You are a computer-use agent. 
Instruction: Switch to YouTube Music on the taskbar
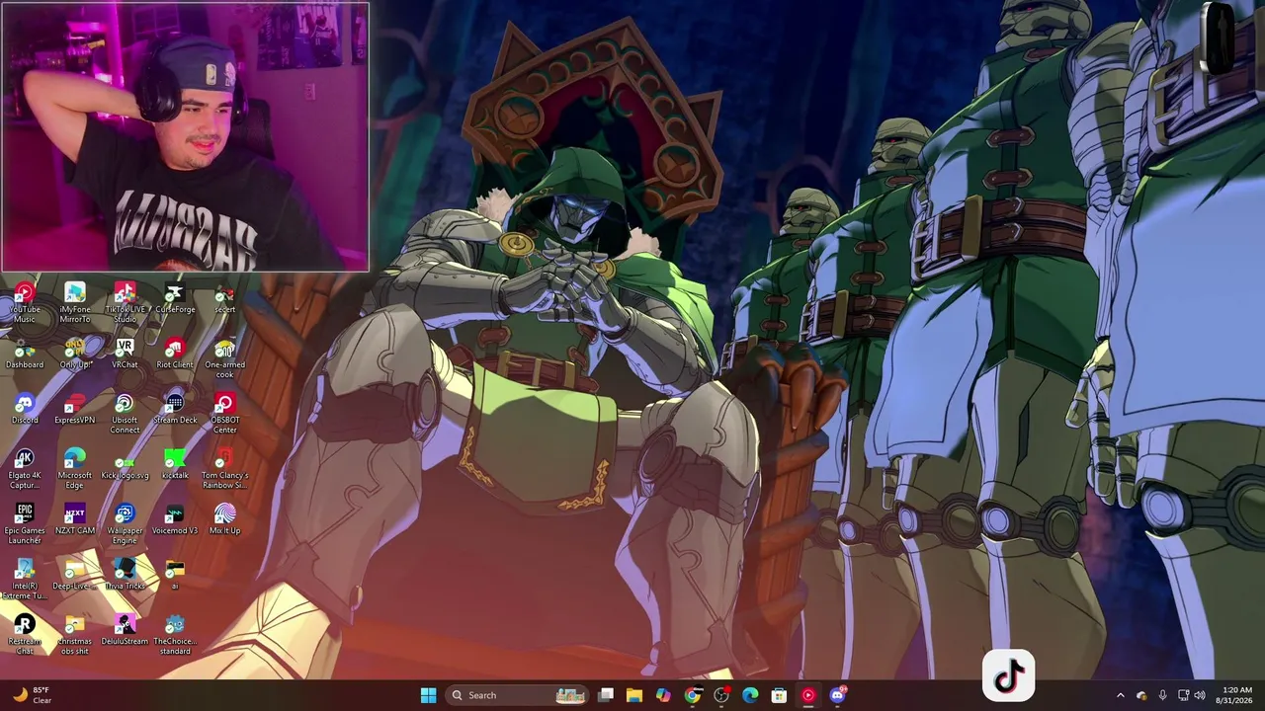pos(808,695)
